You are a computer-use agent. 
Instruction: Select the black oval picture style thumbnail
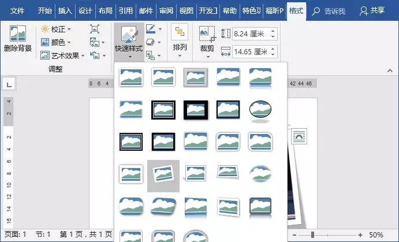(x=260, y=109)
